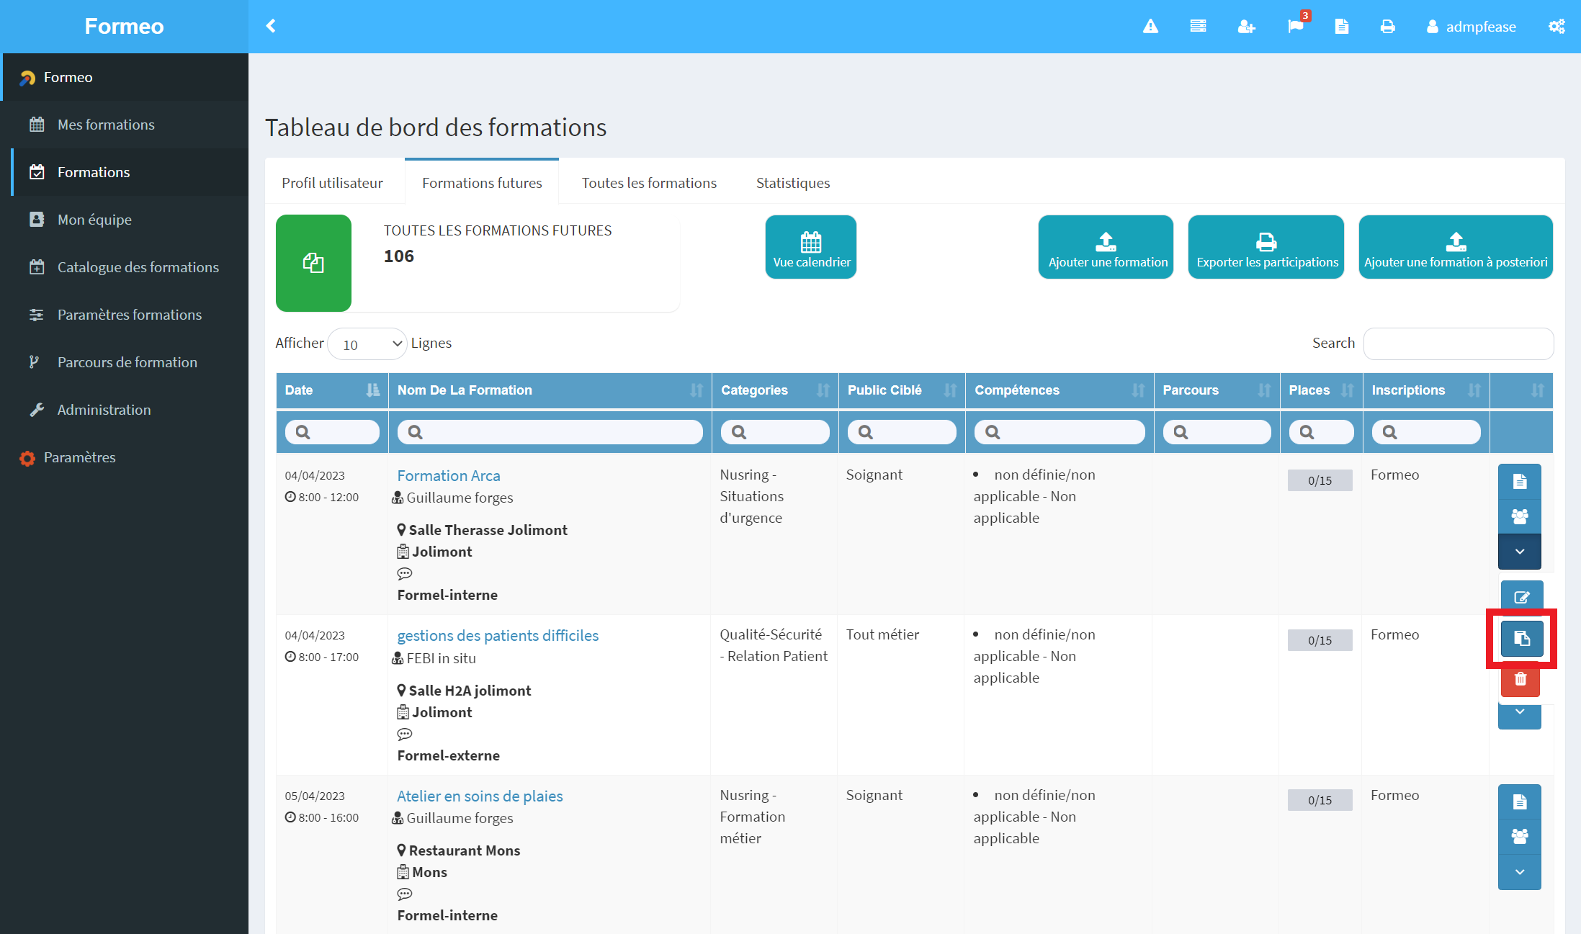Open the settings gears icon top right
Image resolution: width=1581 pixels, height=934 pixels.
(x=1557, y=27)
